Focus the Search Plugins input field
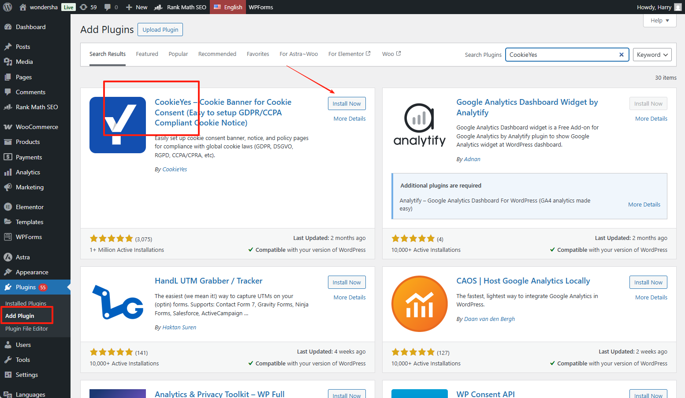 pyautogui.click(x=562, y=55)
